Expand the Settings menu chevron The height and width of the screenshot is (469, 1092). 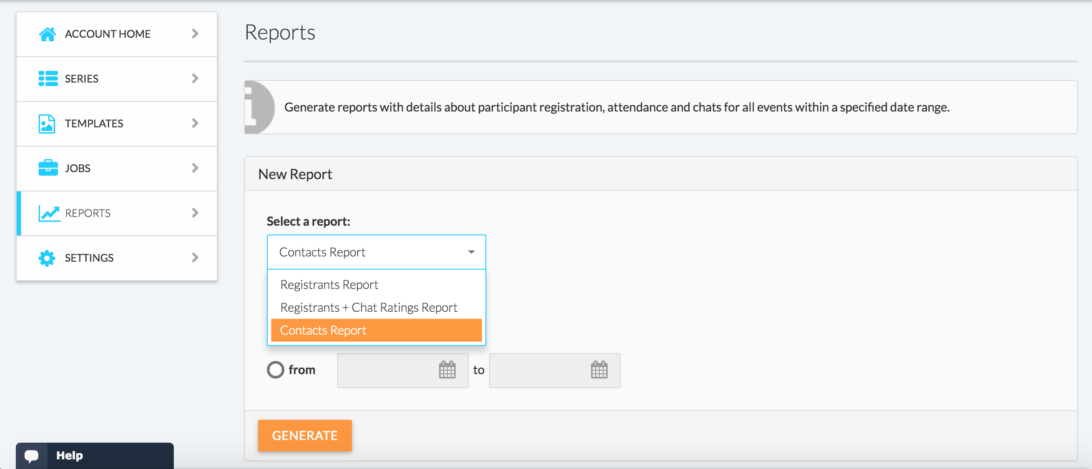195,258
